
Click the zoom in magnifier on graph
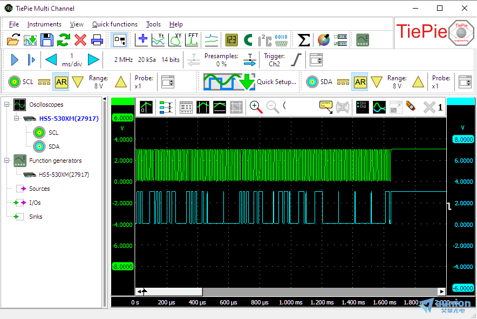point(256,107)
